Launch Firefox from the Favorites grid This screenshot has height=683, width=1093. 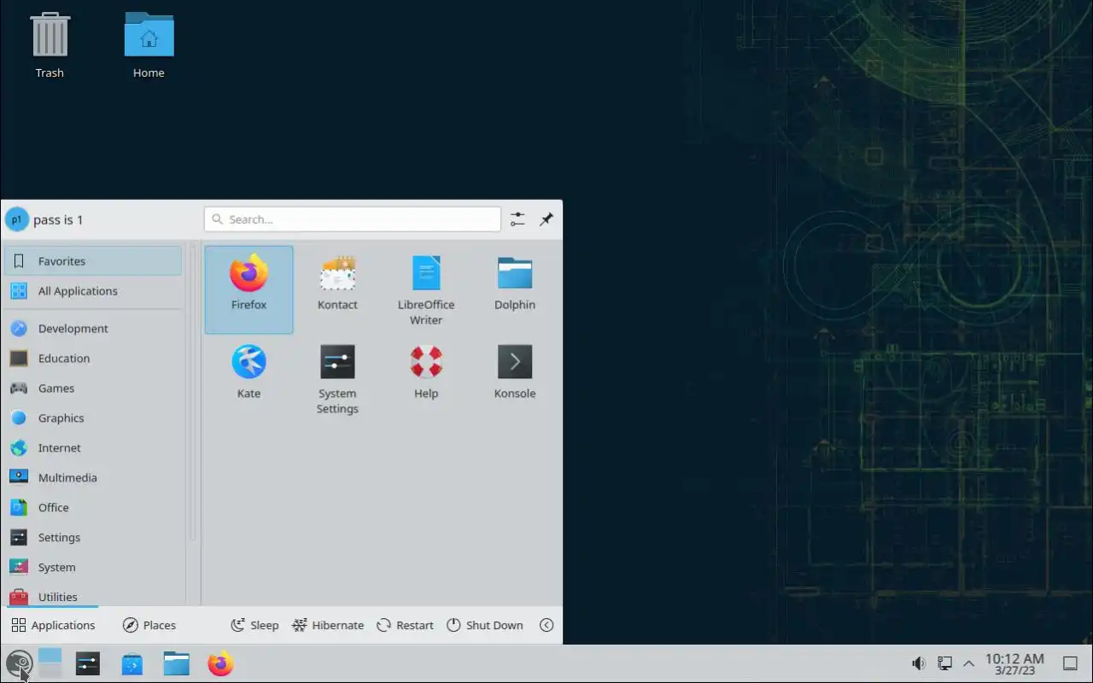(x=248, y=289)
